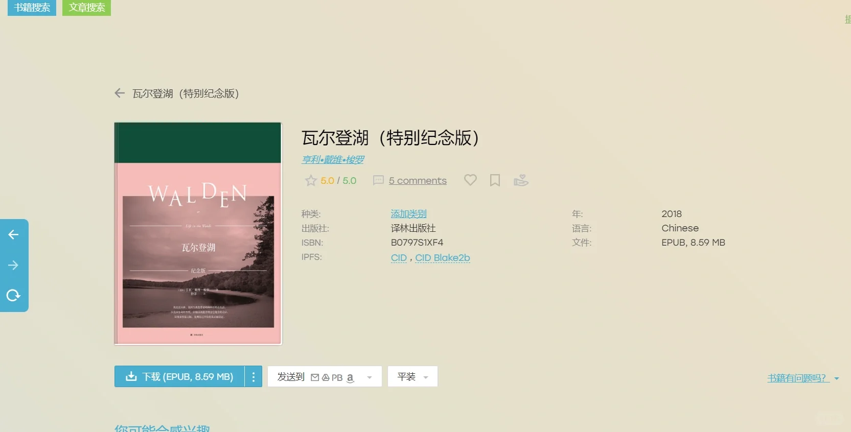851x432 pixels.
Task: Go forward using sidebar right arrow
Action: (13, 265)
